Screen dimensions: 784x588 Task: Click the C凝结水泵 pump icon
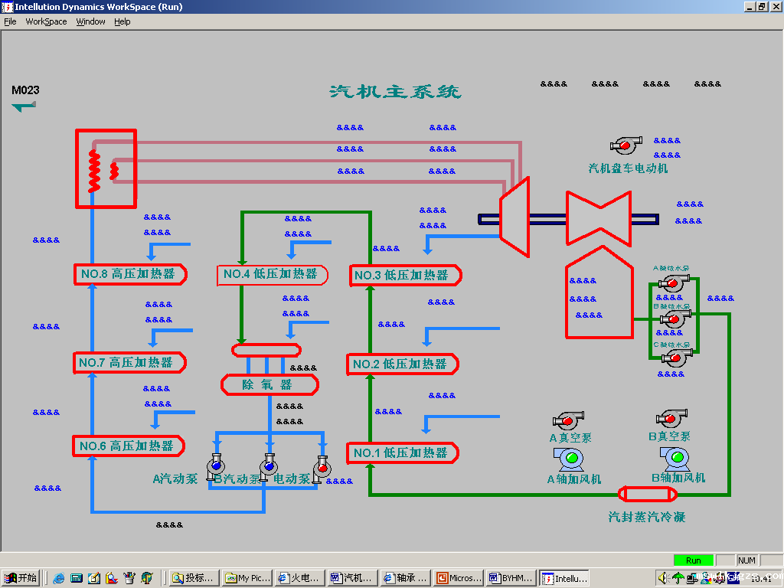675,358
